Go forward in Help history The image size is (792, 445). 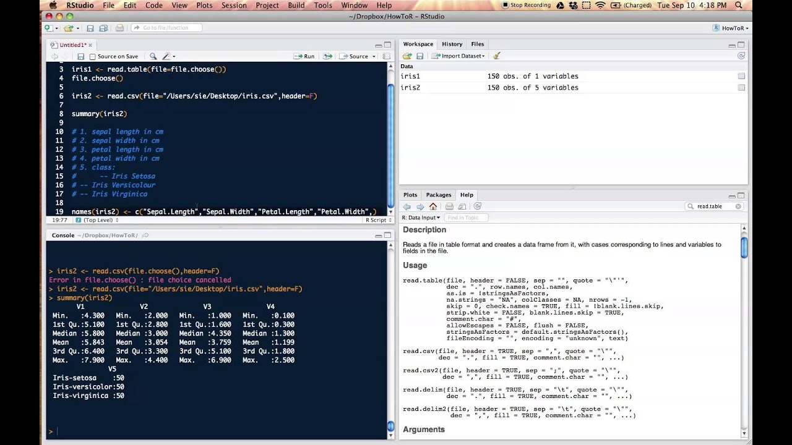[x=421, y=206]
